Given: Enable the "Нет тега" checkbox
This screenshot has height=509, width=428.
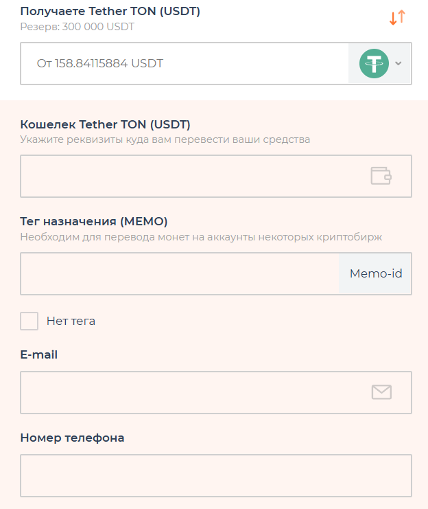Looking at the screenshot, I should [x=29, y=321].
